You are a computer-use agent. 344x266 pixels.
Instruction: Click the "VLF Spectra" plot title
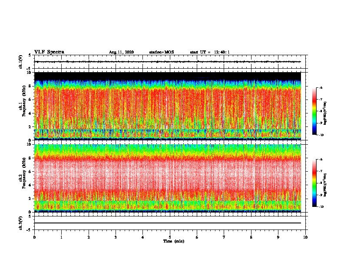[x=49, y=52]
